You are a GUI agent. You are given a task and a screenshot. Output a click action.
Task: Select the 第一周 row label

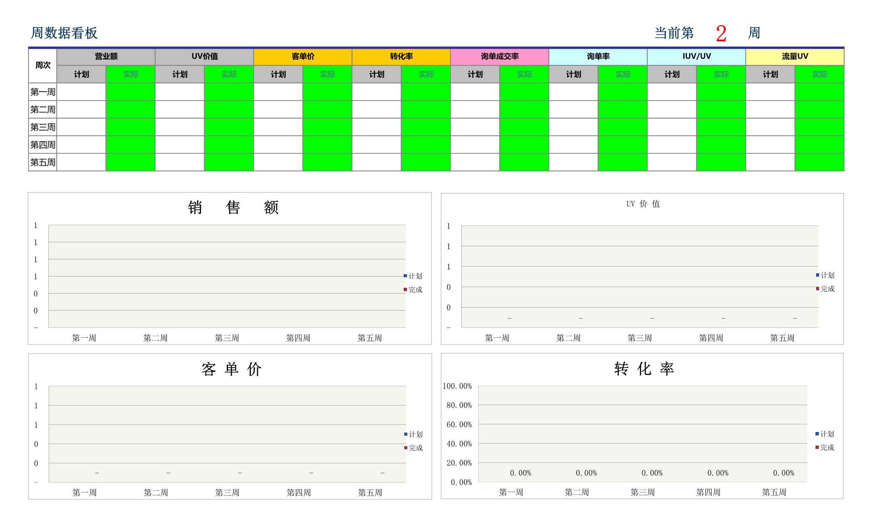[43, 92]
